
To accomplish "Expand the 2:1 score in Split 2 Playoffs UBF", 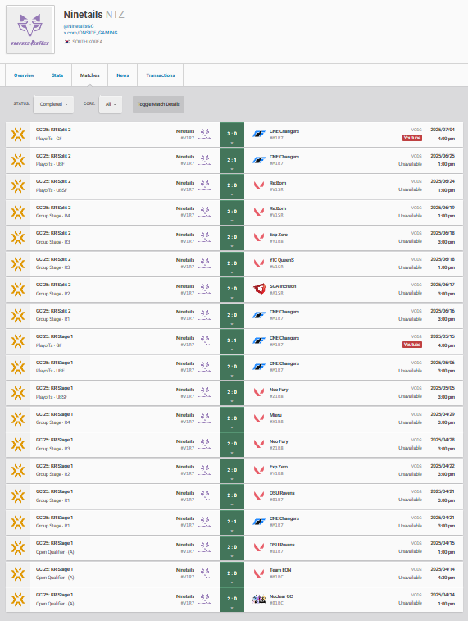I will pyautogui.click(x=232, y=161).
